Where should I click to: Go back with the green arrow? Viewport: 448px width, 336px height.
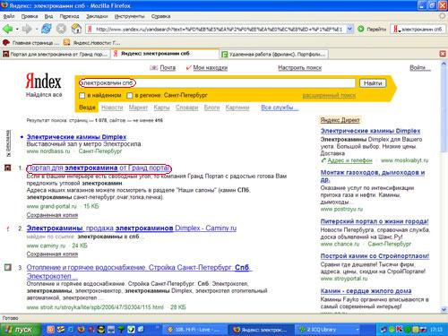(x=7, y=29)
